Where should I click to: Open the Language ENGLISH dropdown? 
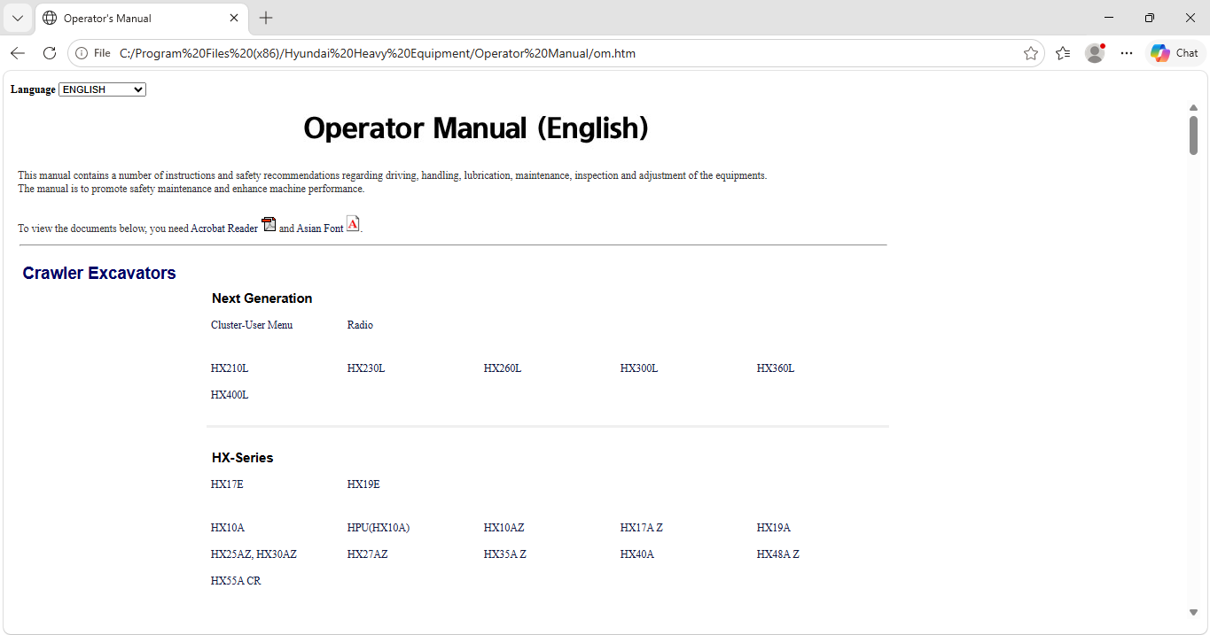[x=102, y=89]
